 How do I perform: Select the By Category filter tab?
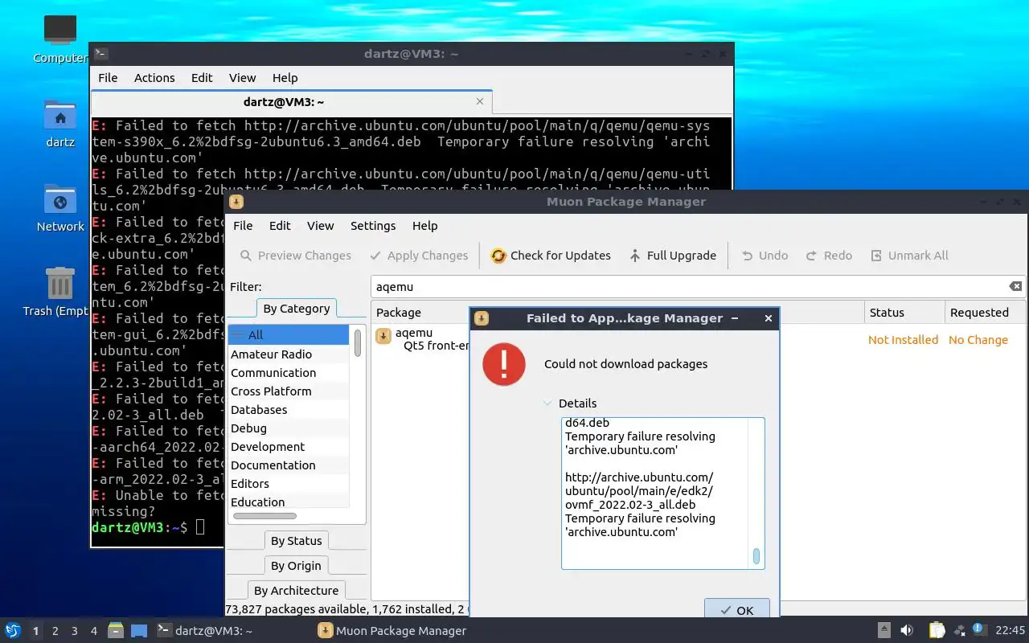click(x=297, y=309)
